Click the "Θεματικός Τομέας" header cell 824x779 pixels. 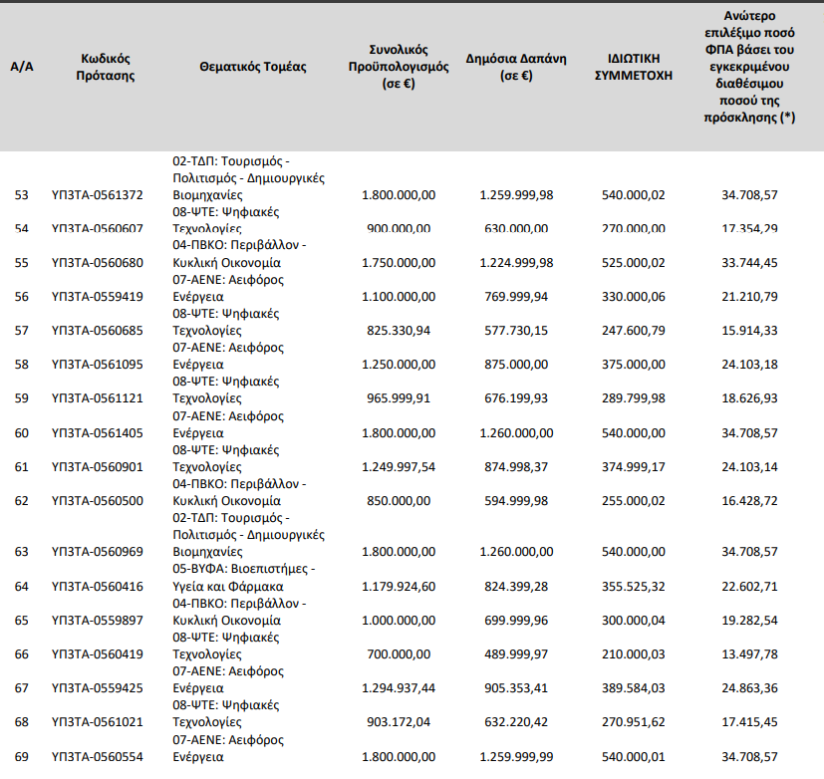click(253, 67)
